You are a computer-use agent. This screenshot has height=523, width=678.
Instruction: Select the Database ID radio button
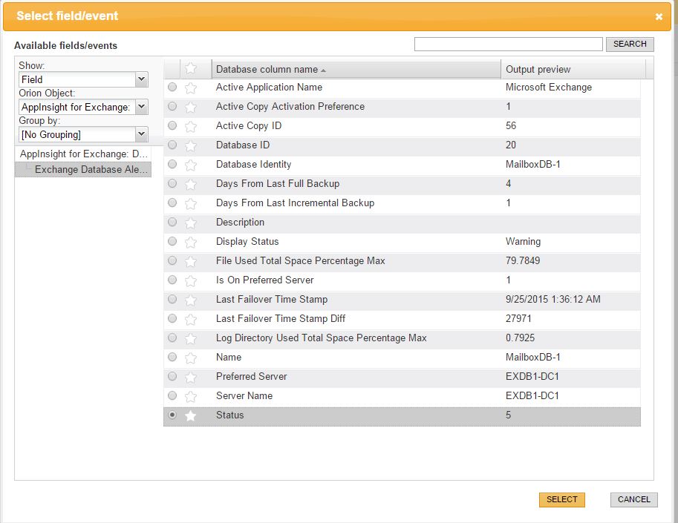(172, 145)
